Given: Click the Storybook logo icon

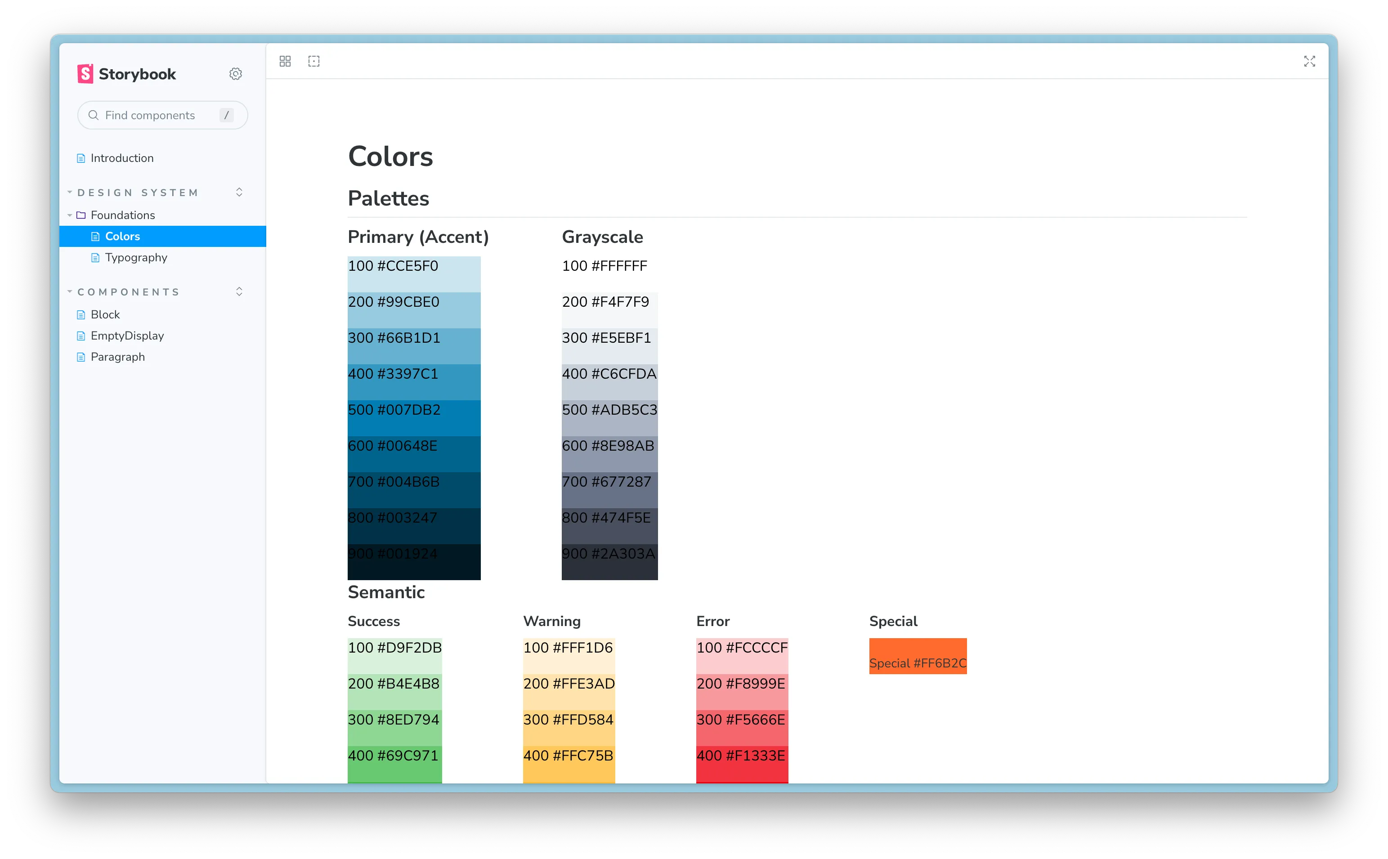Looking at the screenshot, I should [83, 73].
